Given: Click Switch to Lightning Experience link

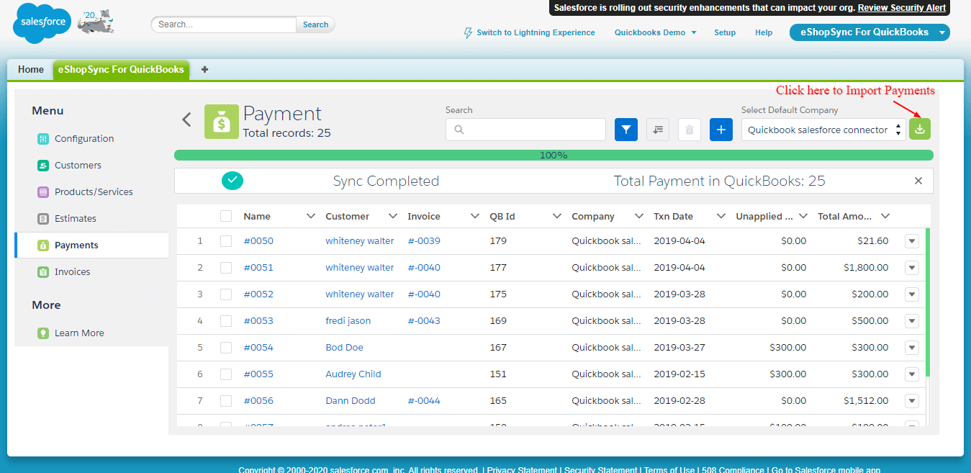Looking at the screenshot, I should coord(535,32).
